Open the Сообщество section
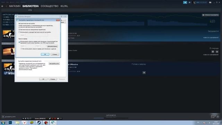The width and height of the screenshot is (222, 125). [50, 6]
